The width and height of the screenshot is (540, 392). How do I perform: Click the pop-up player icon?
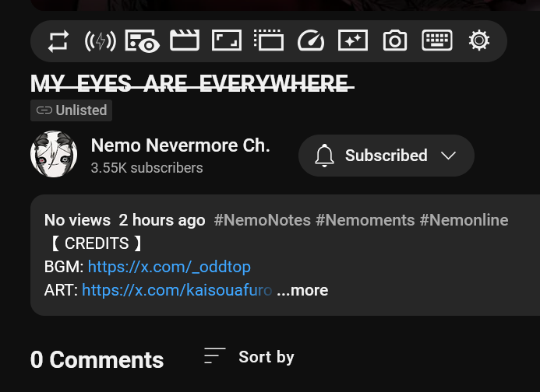(269, 40)
